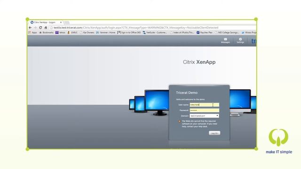The width and height of the screenshot is (301, 169).
Task: Open the Apps bookmark shortcut
Action: pos(32,32)
